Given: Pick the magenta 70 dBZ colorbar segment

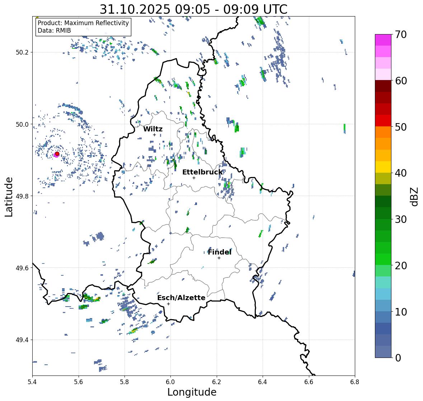Looking at the screenshot, I should (x=383, y=40).
